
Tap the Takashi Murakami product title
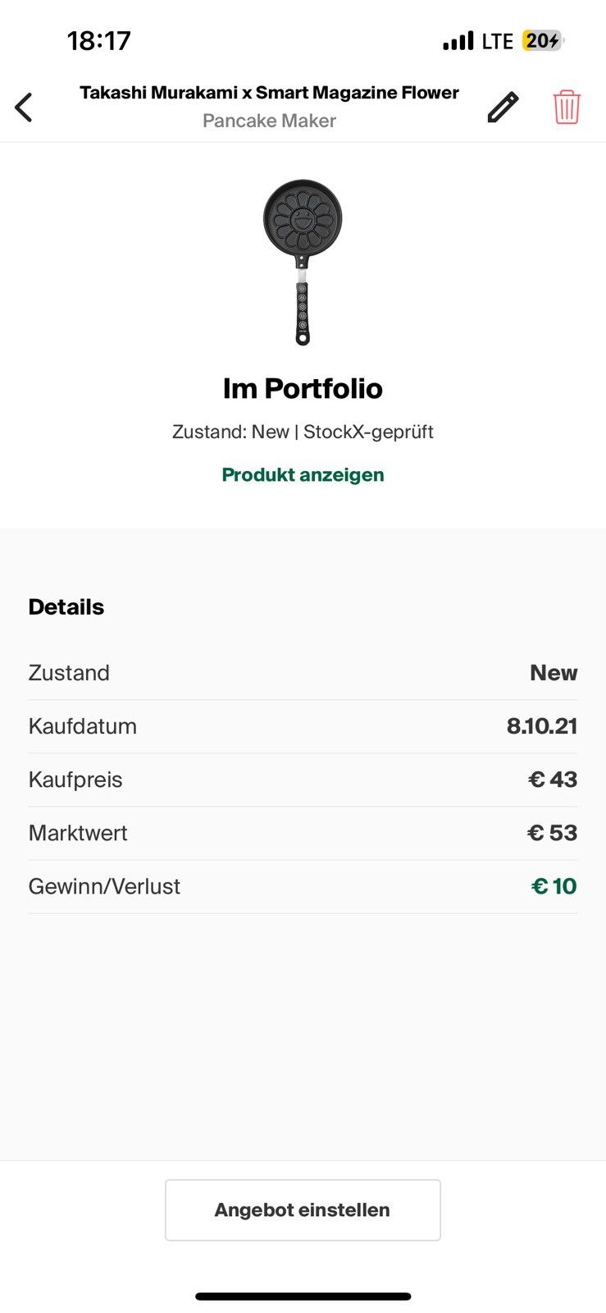[269, 93]
